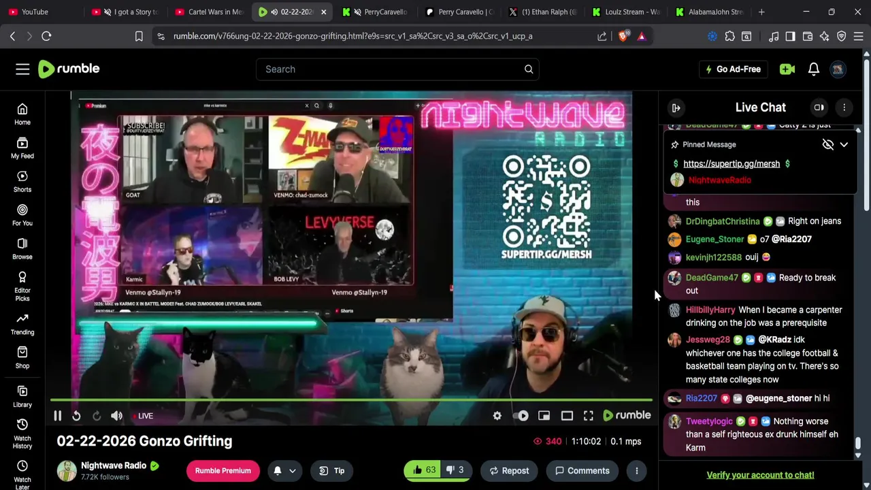871x490 pixels.
Task: Open My Feed in the sidebar
Action: (x=22, y=148)
